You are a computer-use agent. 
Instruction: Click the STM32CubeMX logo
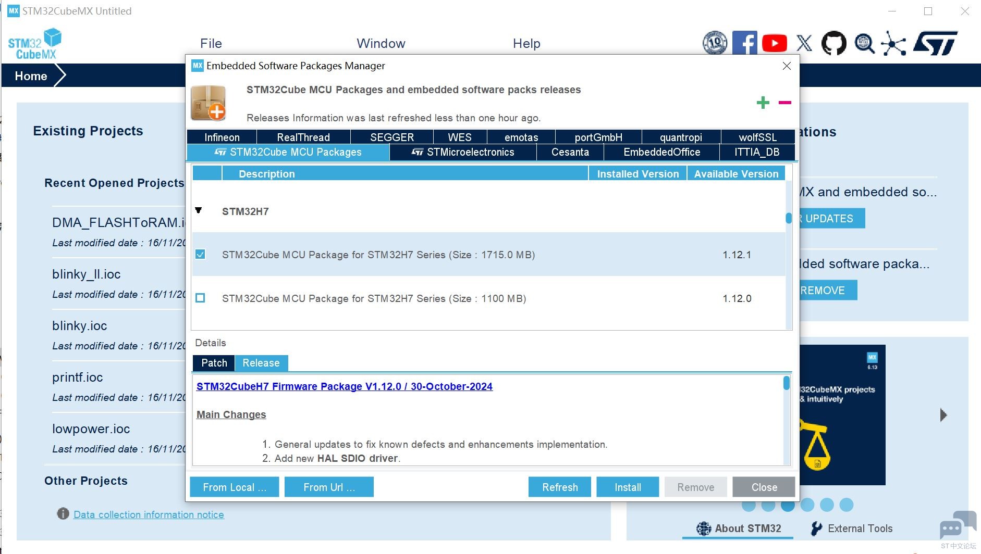pos(34,44)
